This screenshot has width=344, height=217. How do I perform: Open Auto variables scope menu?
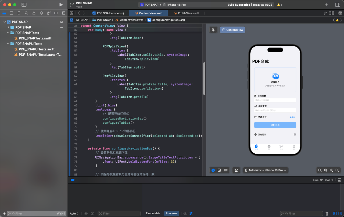[74, 214]
